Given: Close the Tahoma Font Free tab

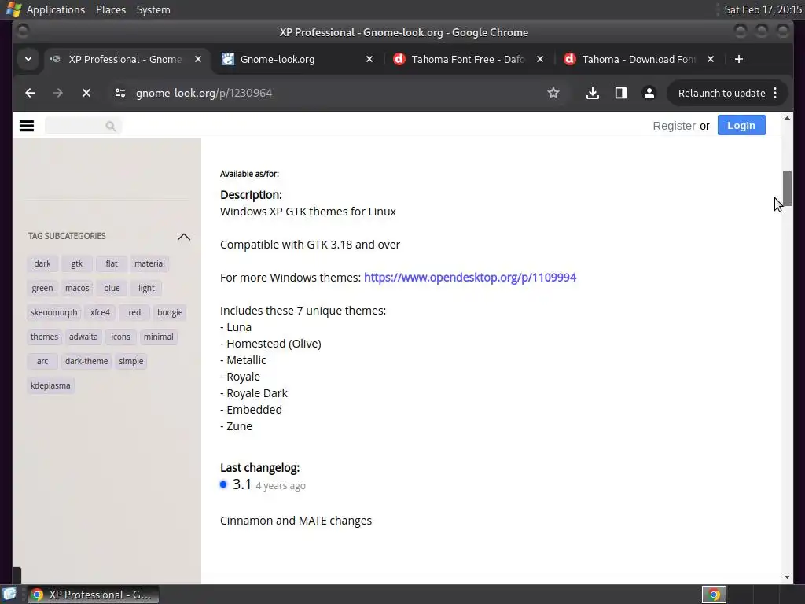Looking at the screenshot, I should [539, 59].
